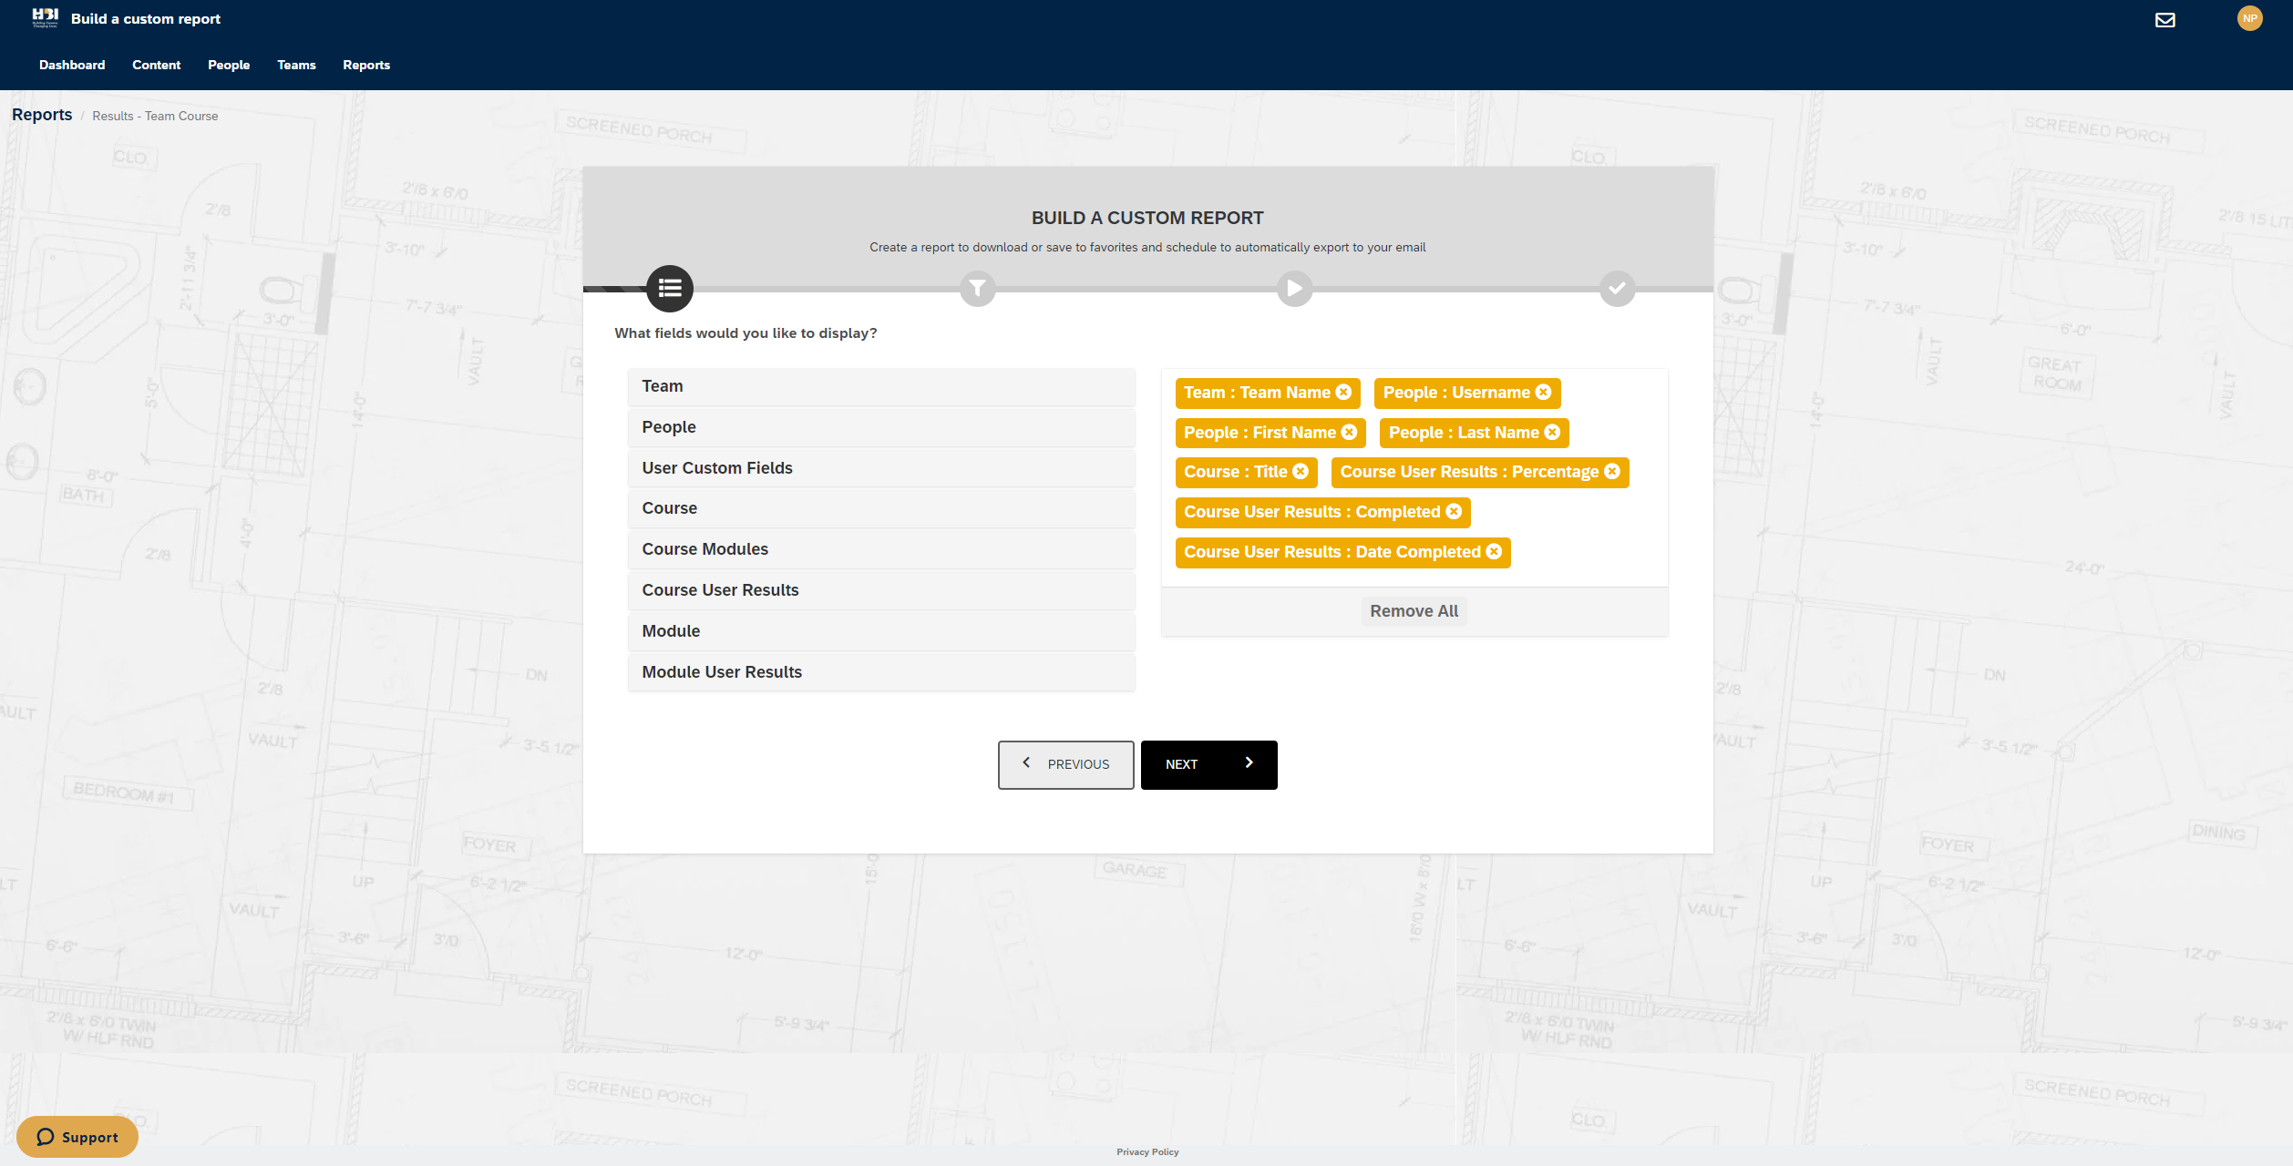Click the NEXT button

[1208, 764]
